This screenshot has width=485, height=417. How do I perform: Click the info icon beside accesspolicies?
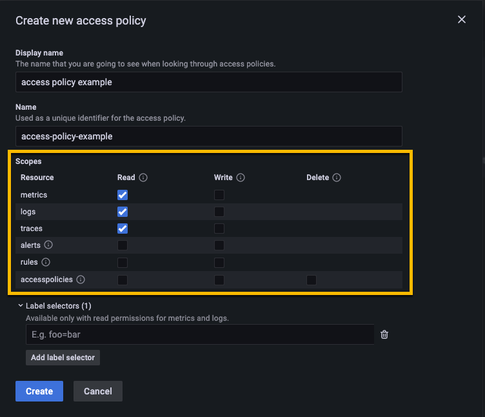(x=81, y=280)
